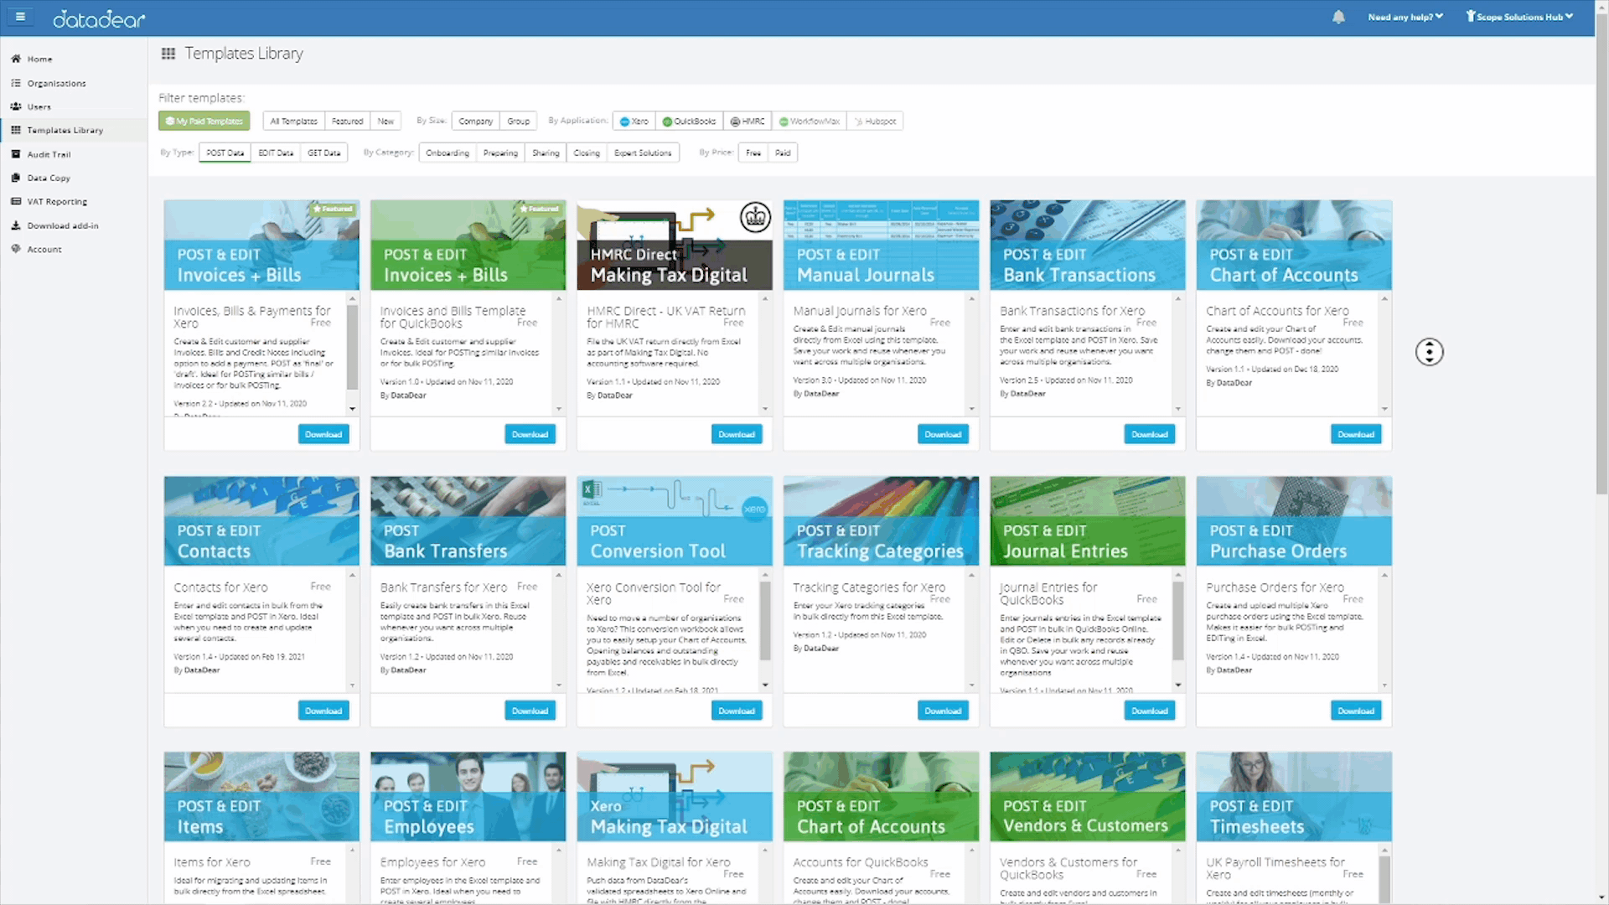Screen dimensions: 1609x905
Task: Download Xero Conversion Tool template
Action: (x=737, y=711)
